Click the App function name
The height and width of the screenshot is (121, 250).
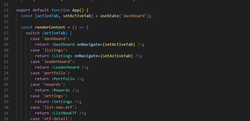76,10
